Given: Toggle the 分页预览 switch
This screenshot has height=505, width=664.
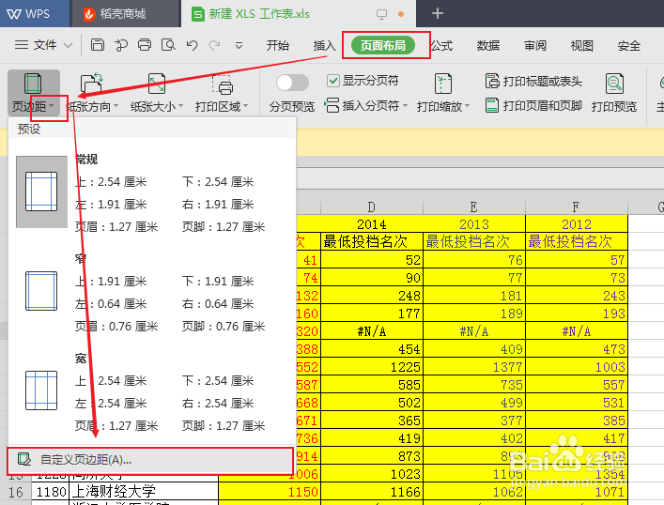Looking at the screenshot, I should (x=292, y=83).
